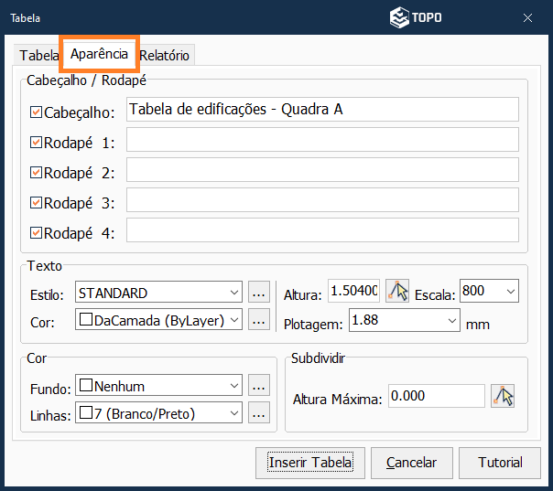
Task: Open text style browse ellipsis button
Action: click(259, 294)
